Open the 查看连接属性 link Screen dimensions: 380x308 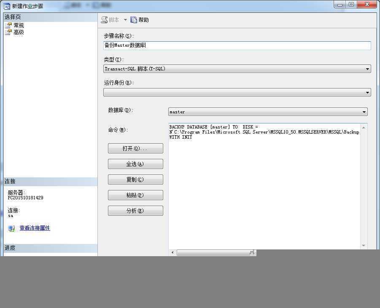[x=35, y=228]
